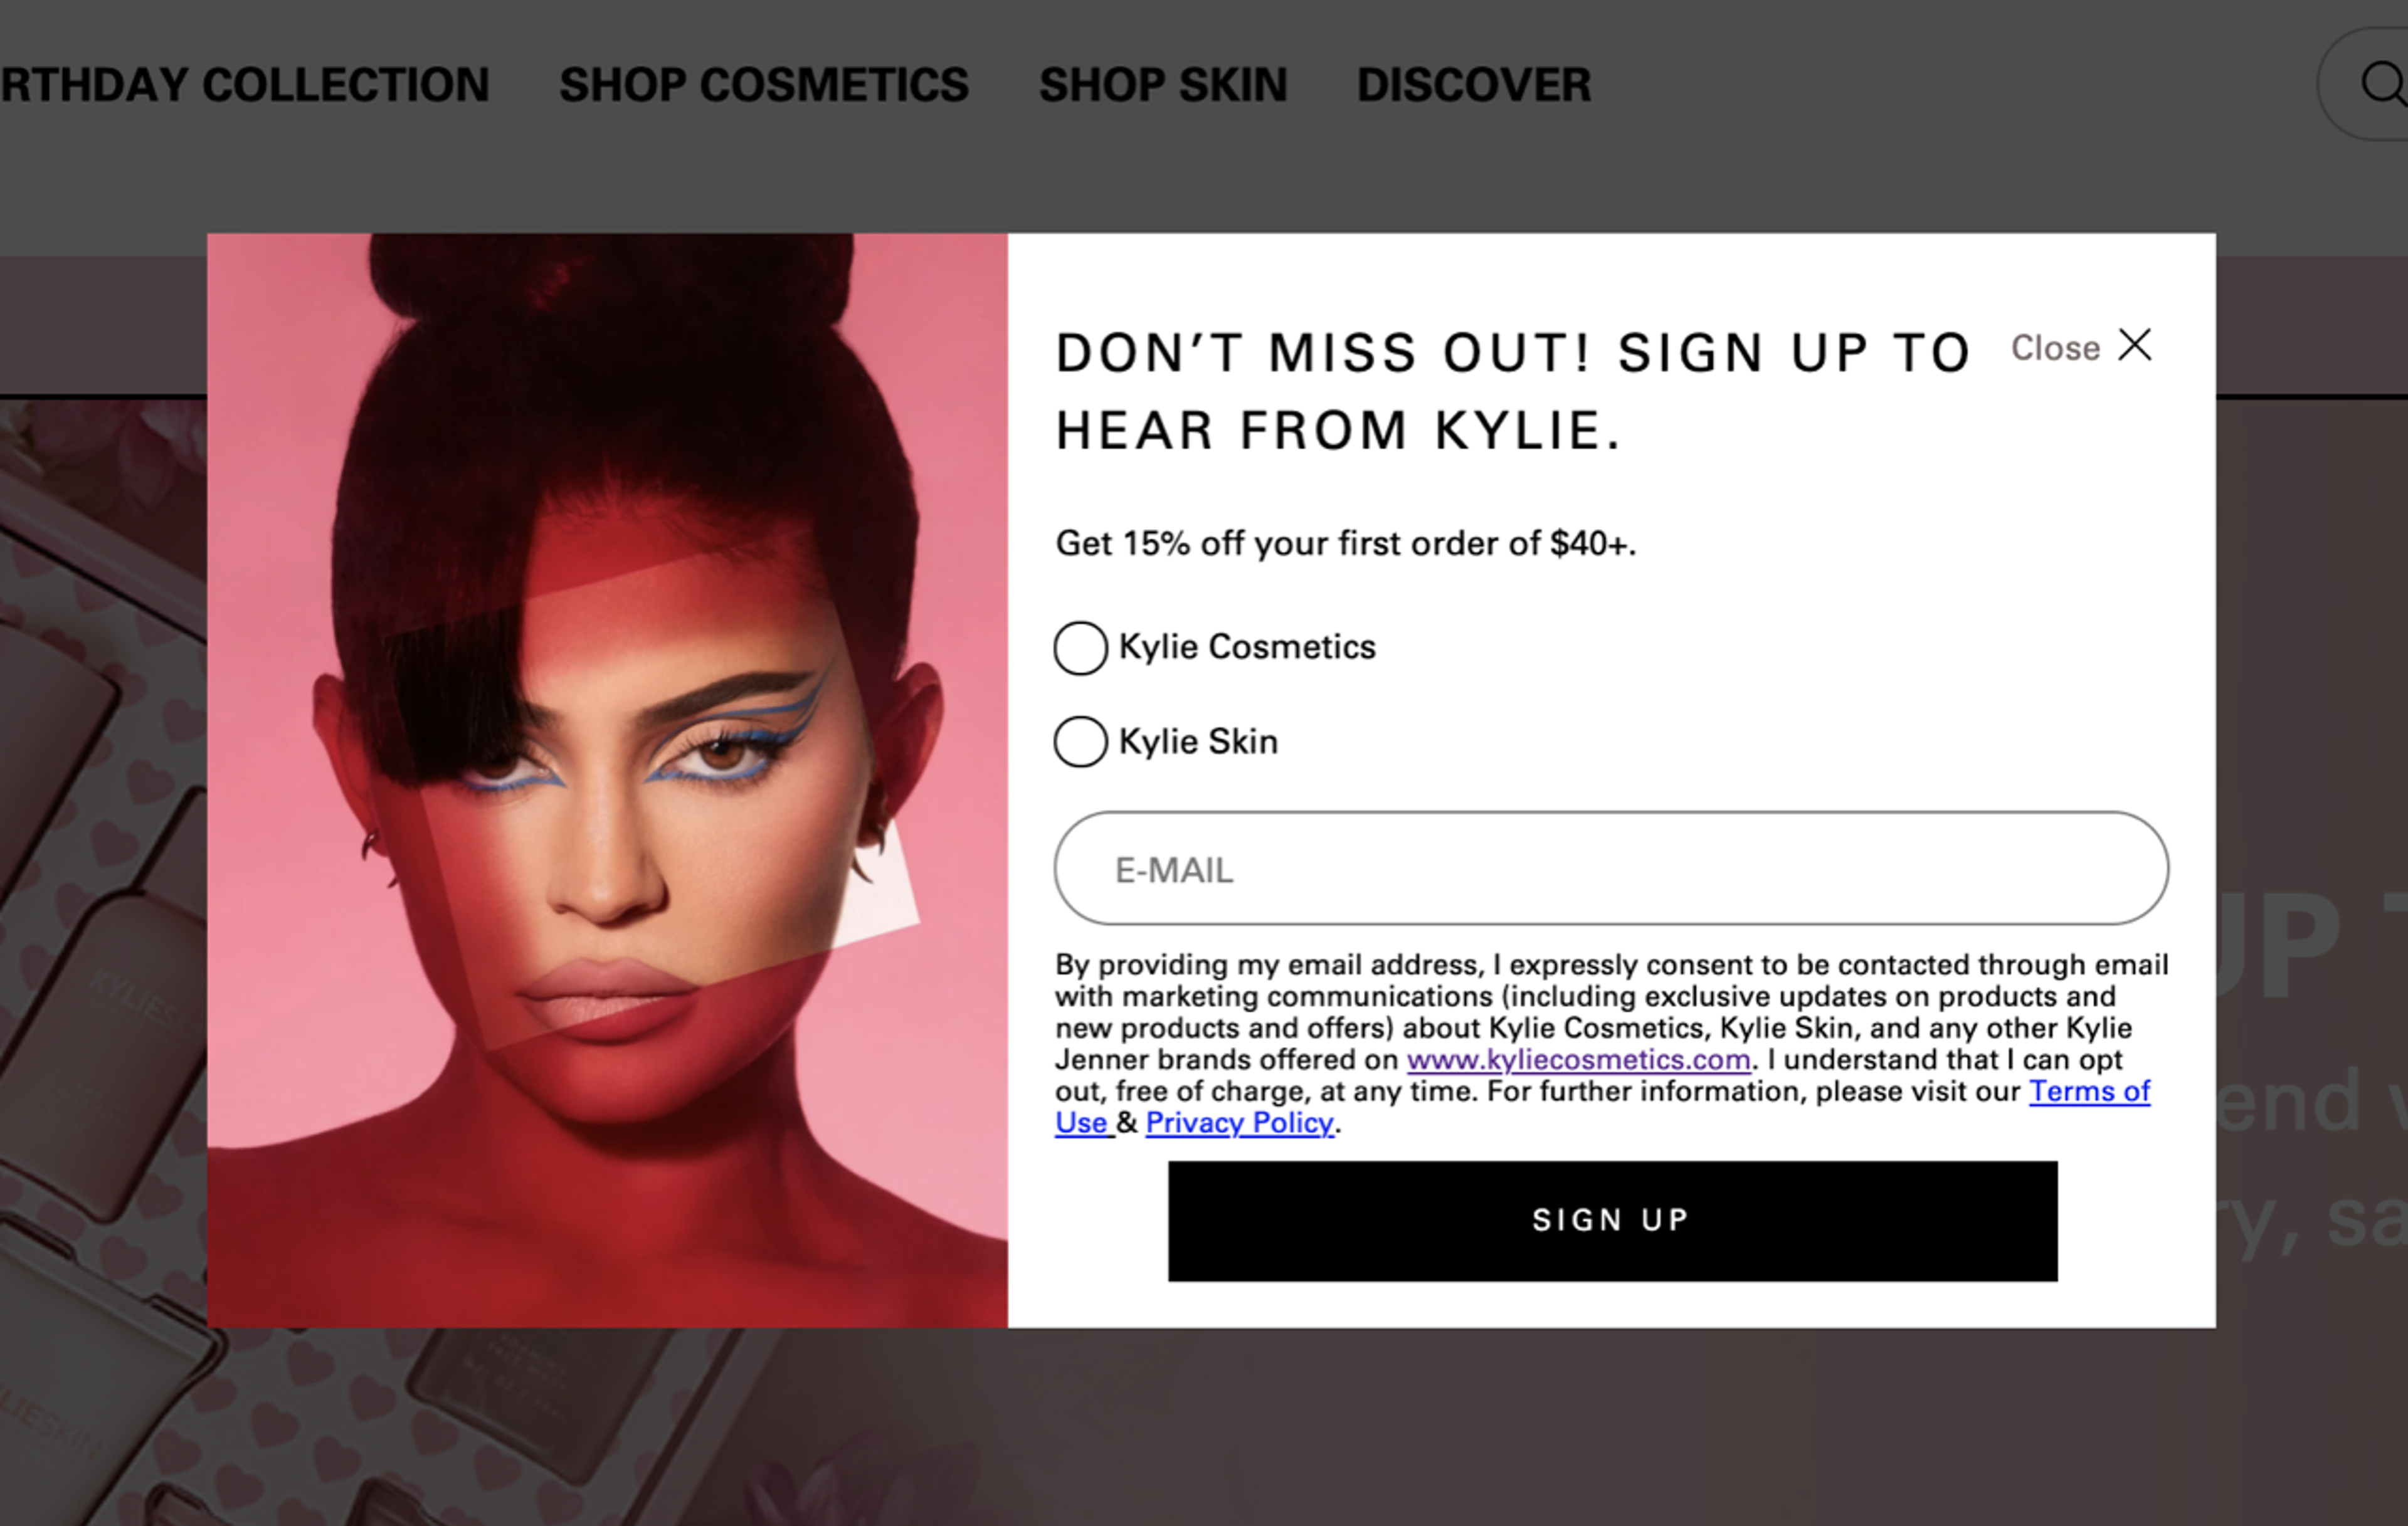Open the SHOP COSMETICS navigation menu

pyautogui.click(x=765, y=85)
